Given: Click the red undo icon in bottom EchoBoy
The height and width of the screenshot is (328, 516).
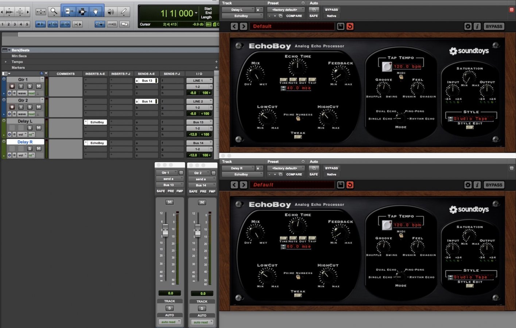Looking at the screenshot, I should (350, 185).
